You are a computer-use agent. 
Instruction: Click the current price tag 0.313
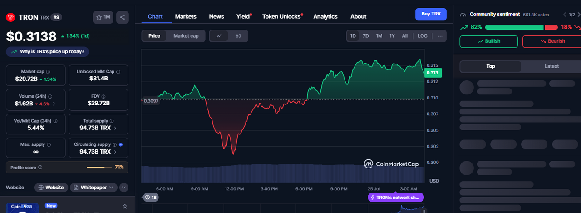[432, 73]
